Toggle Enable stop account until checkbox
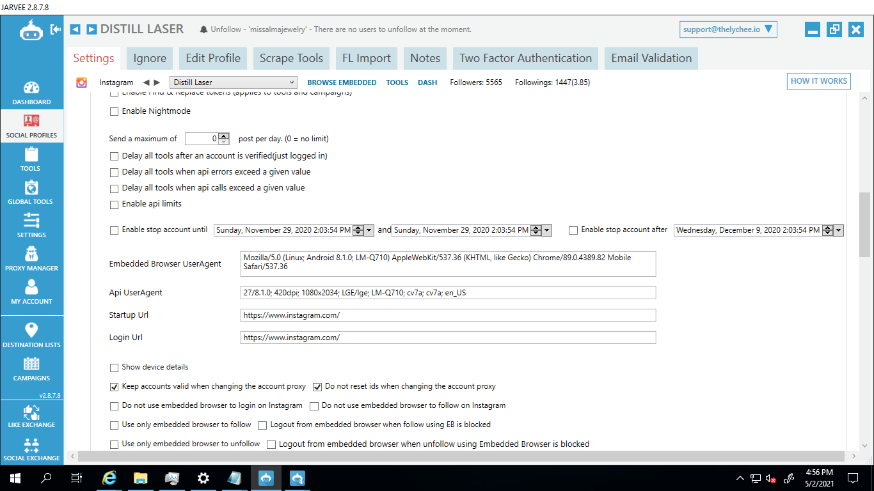 [115, 230]
